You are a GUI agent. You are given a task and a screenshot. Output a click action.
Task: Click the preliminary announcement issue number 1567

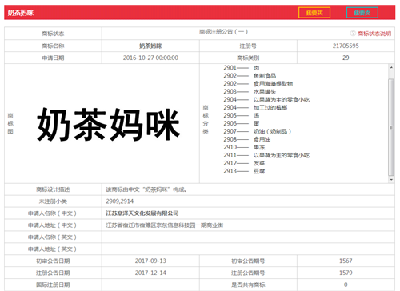click(x=346, y=261)
